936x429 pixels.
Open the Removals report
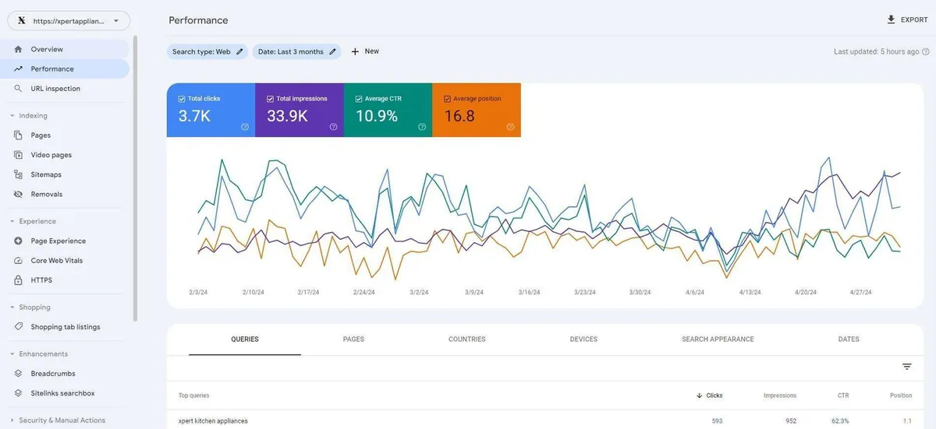[66, 194]
